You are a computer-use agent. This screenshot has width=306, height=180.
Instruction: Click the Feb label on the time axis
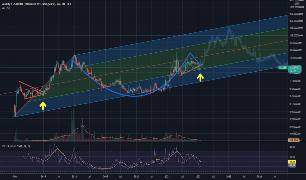click(x=15, y=177)
